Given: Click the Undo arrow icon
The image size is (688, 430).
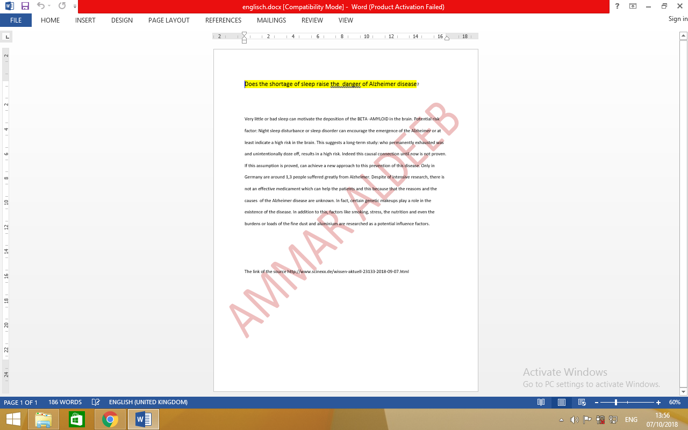Looking at the screenshot, I should 40,6.
